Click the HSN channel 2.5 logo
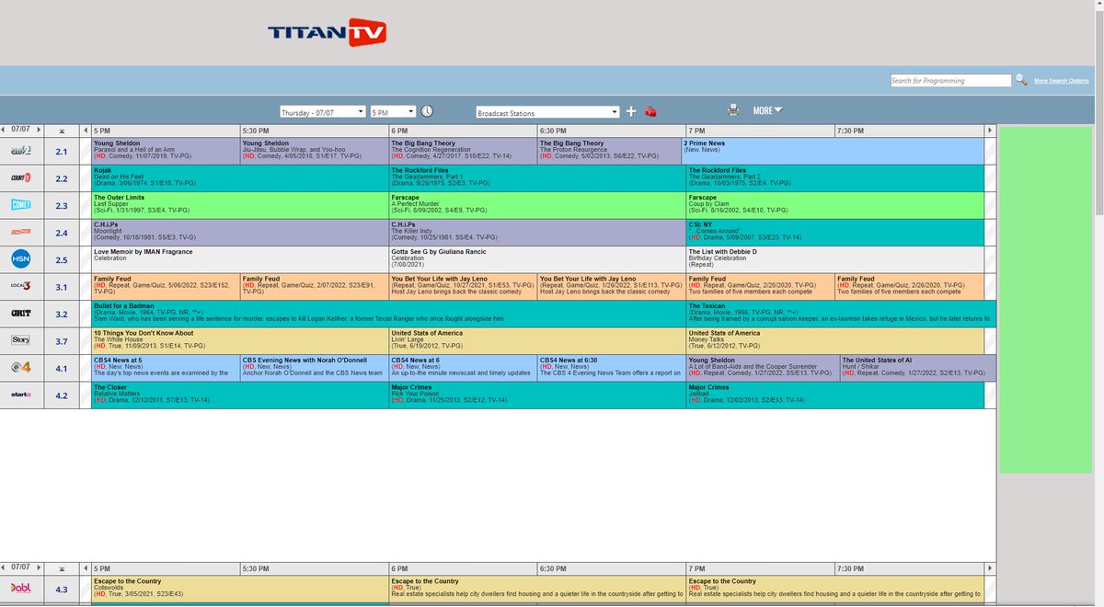The image size is (1104, 607). [x=21, y=259]
